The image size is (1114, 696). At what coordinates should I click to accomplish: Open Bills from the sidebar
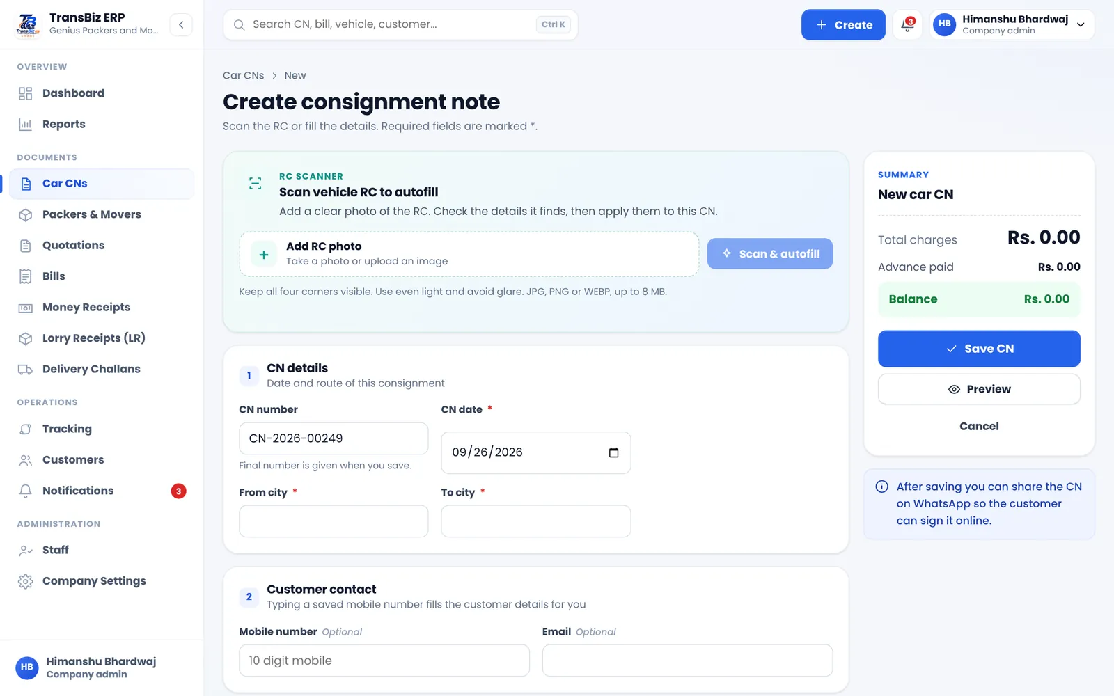tap(102, 276)
